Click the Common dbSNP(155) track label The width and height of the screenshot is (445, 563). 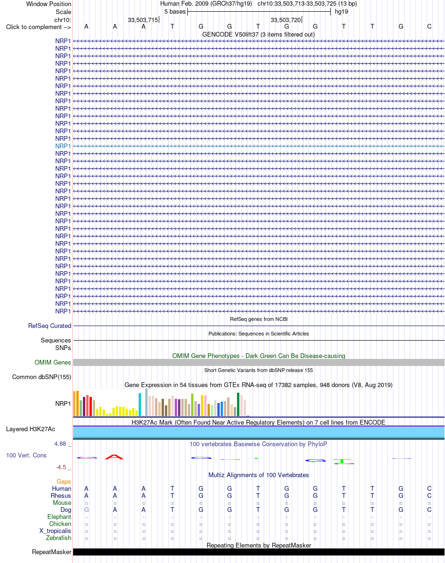(42, 377)
